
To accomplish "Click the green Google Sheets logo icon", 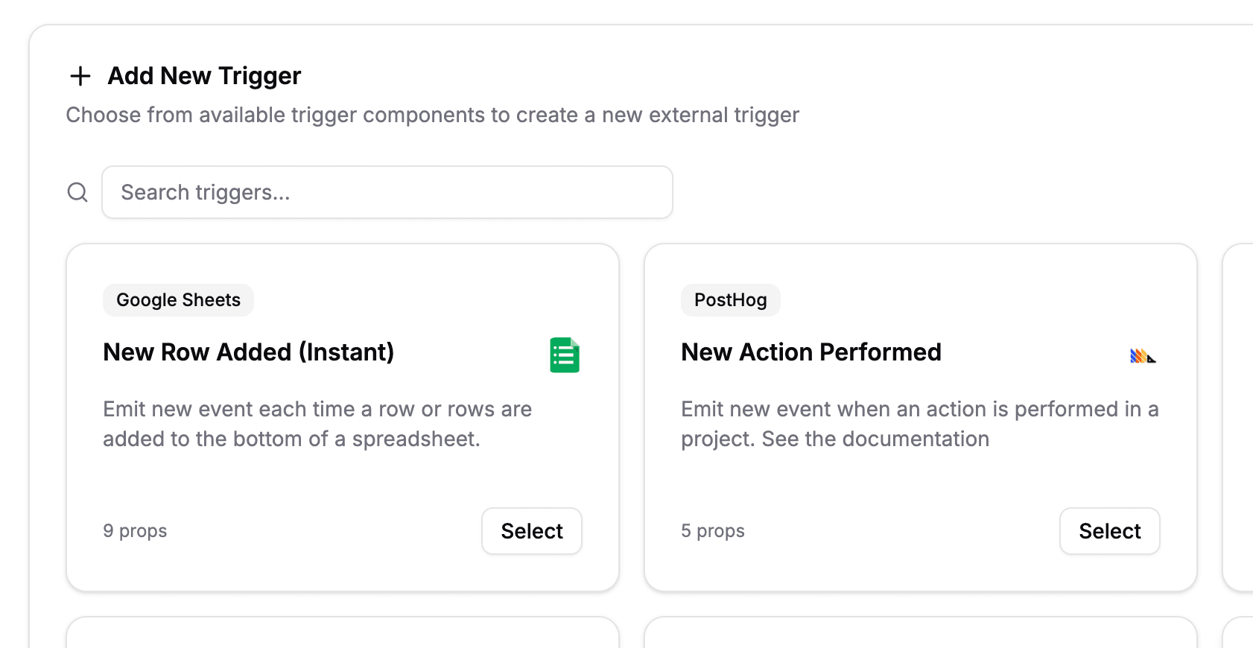I will click(565, 355).
